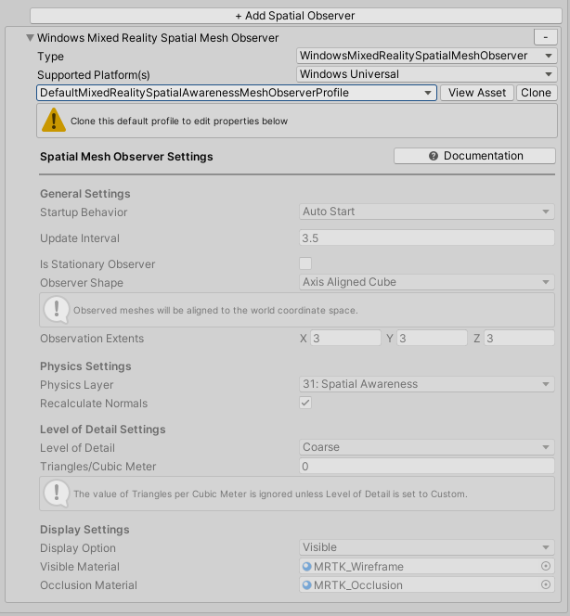570x616 pixels.
Task: Open the Level of Detail dropdown
Action: pos(426,447)
